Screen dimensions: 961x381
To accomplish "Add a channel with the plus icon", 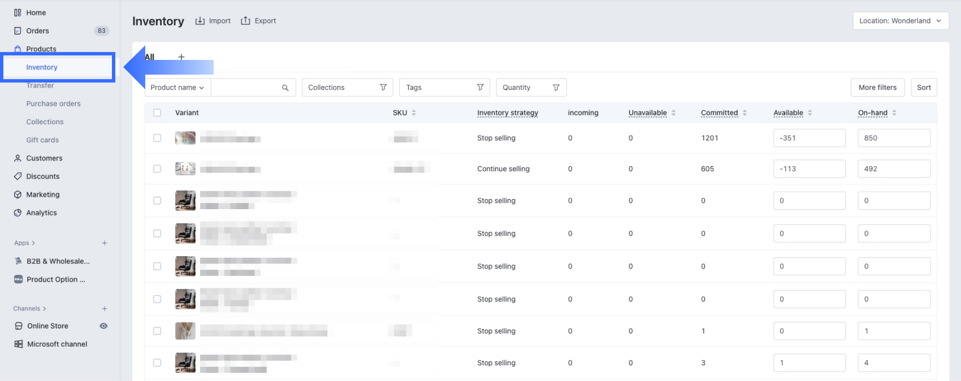I will [105, 309].
